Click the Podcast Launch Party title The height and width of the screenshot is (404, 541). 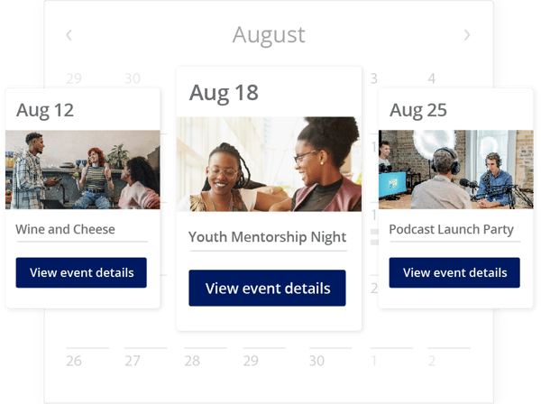(451, 229)
